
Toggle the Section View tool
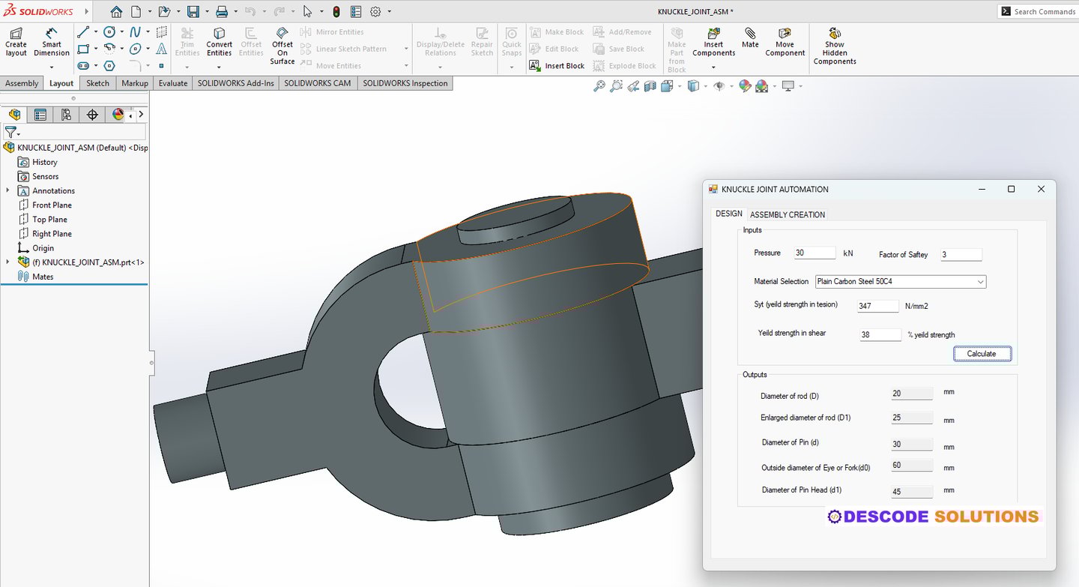pos(650,85)
